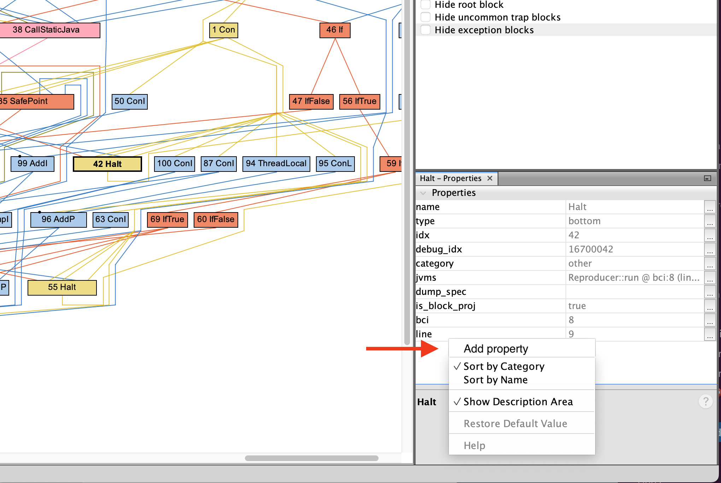Select Sort by Name menu item
The image size is (721, 483).
point(495,380)
